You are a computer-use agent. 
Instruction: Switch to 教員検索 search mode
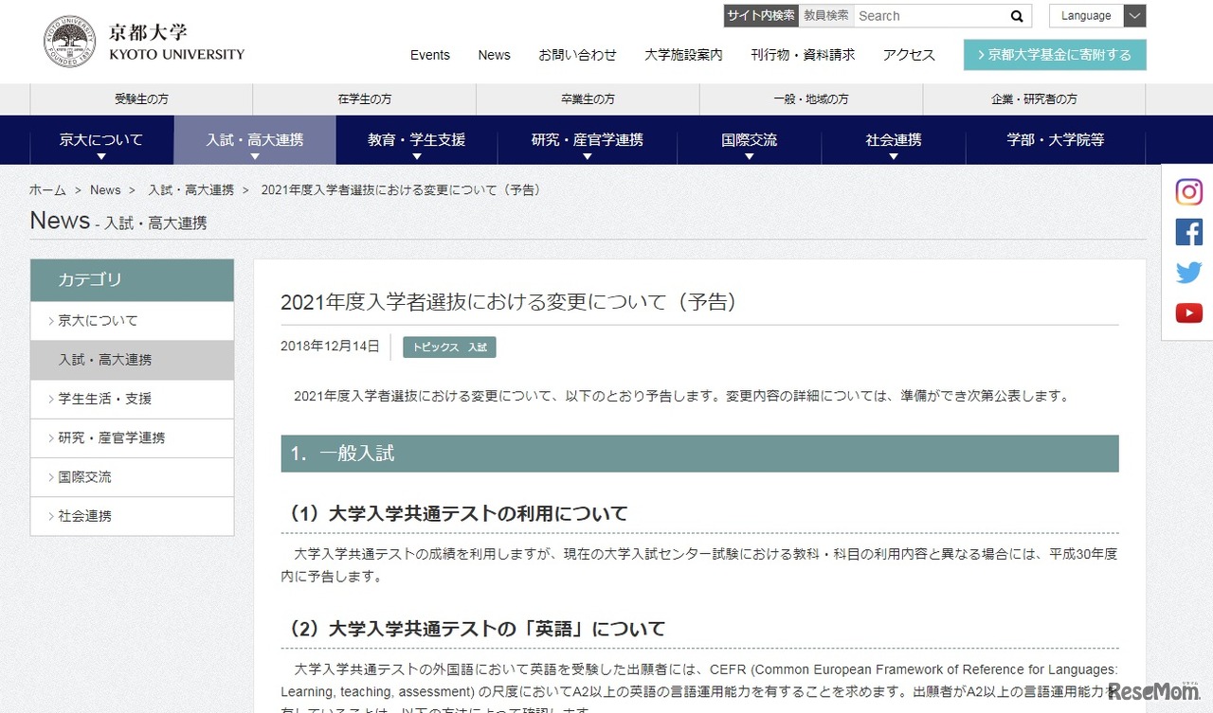pos(825,16)
